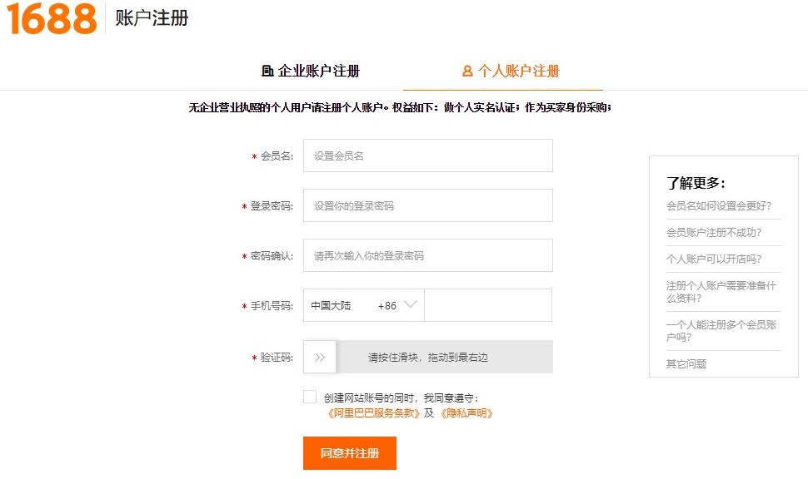The height and width of the screenshot is (479, 808).
Task: Open help link 会员名如何设置会更好?
Action: click(718, 205)
